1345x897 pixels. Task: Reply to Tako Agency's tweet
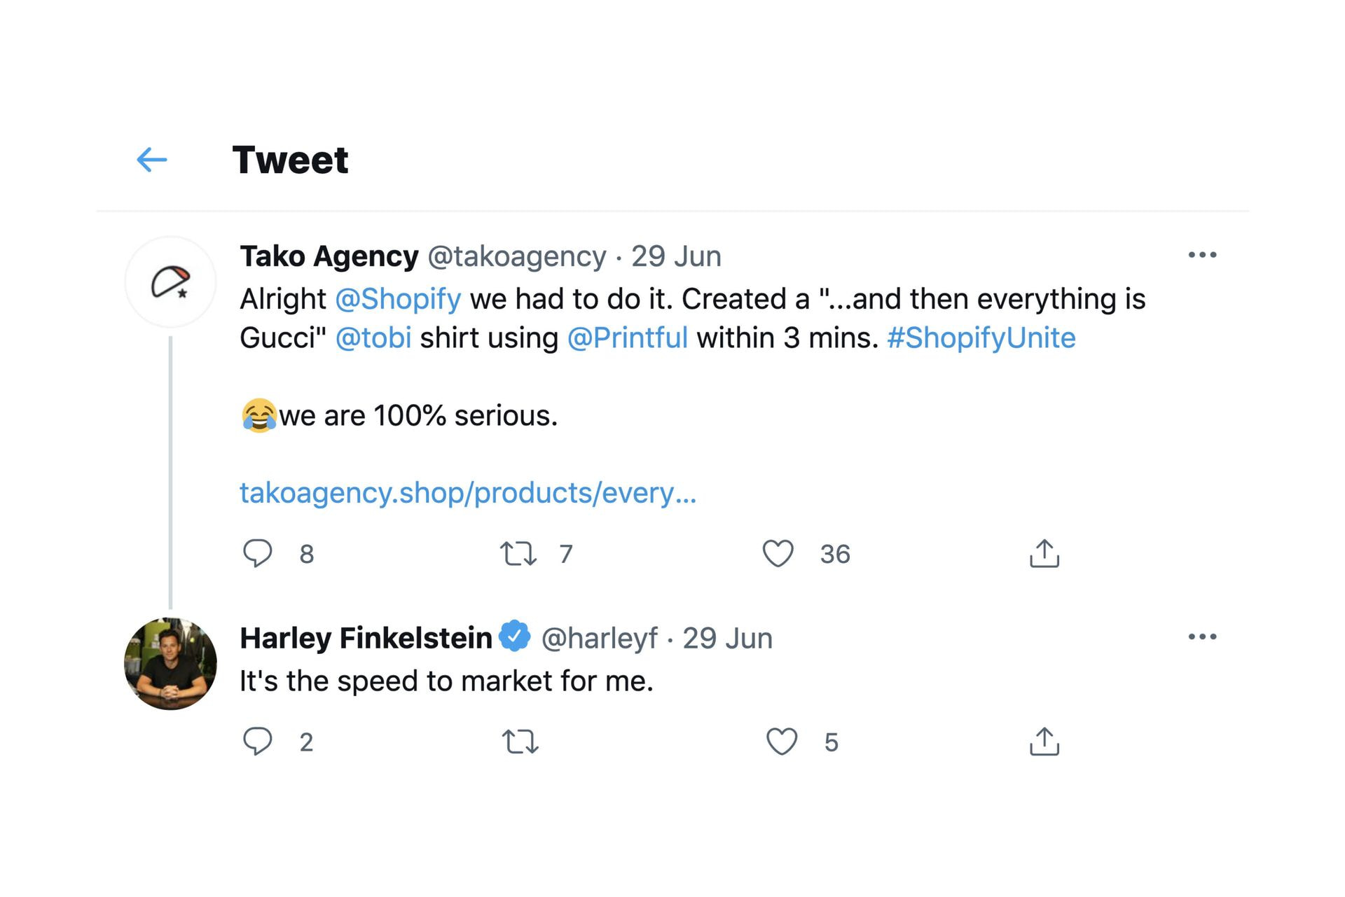pyautogui.click(x=257, y=553)
